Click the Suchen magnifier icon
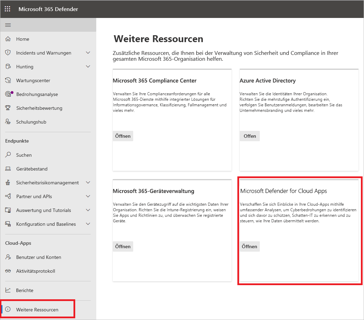The height and width of the screenshot is (320, 364). [8, 155]
